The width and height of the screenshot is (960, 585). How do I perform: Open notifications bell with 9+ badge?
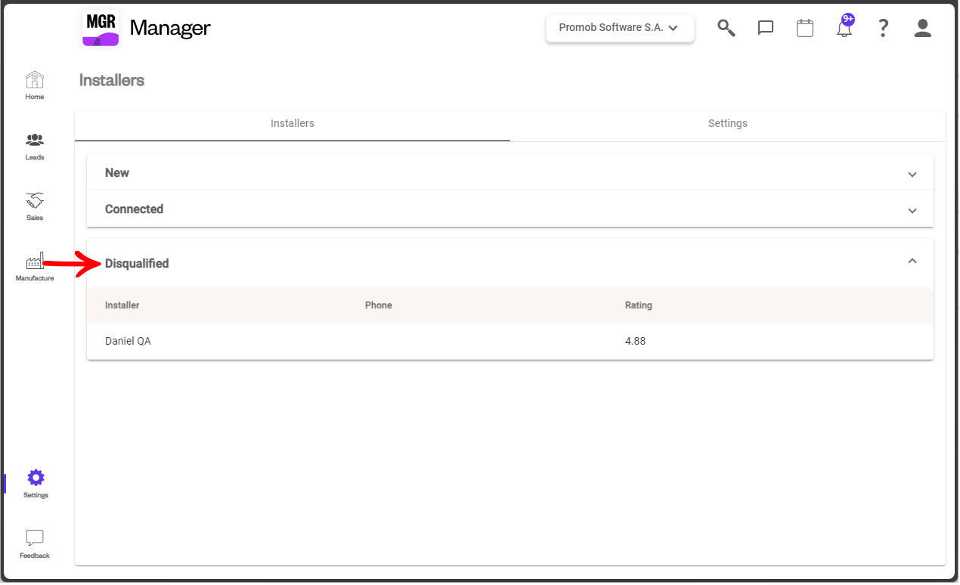(x=844, y=26)
